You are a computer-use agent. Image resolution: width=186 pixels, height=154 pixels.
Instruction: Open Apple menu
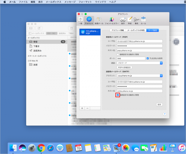point(5,2)
